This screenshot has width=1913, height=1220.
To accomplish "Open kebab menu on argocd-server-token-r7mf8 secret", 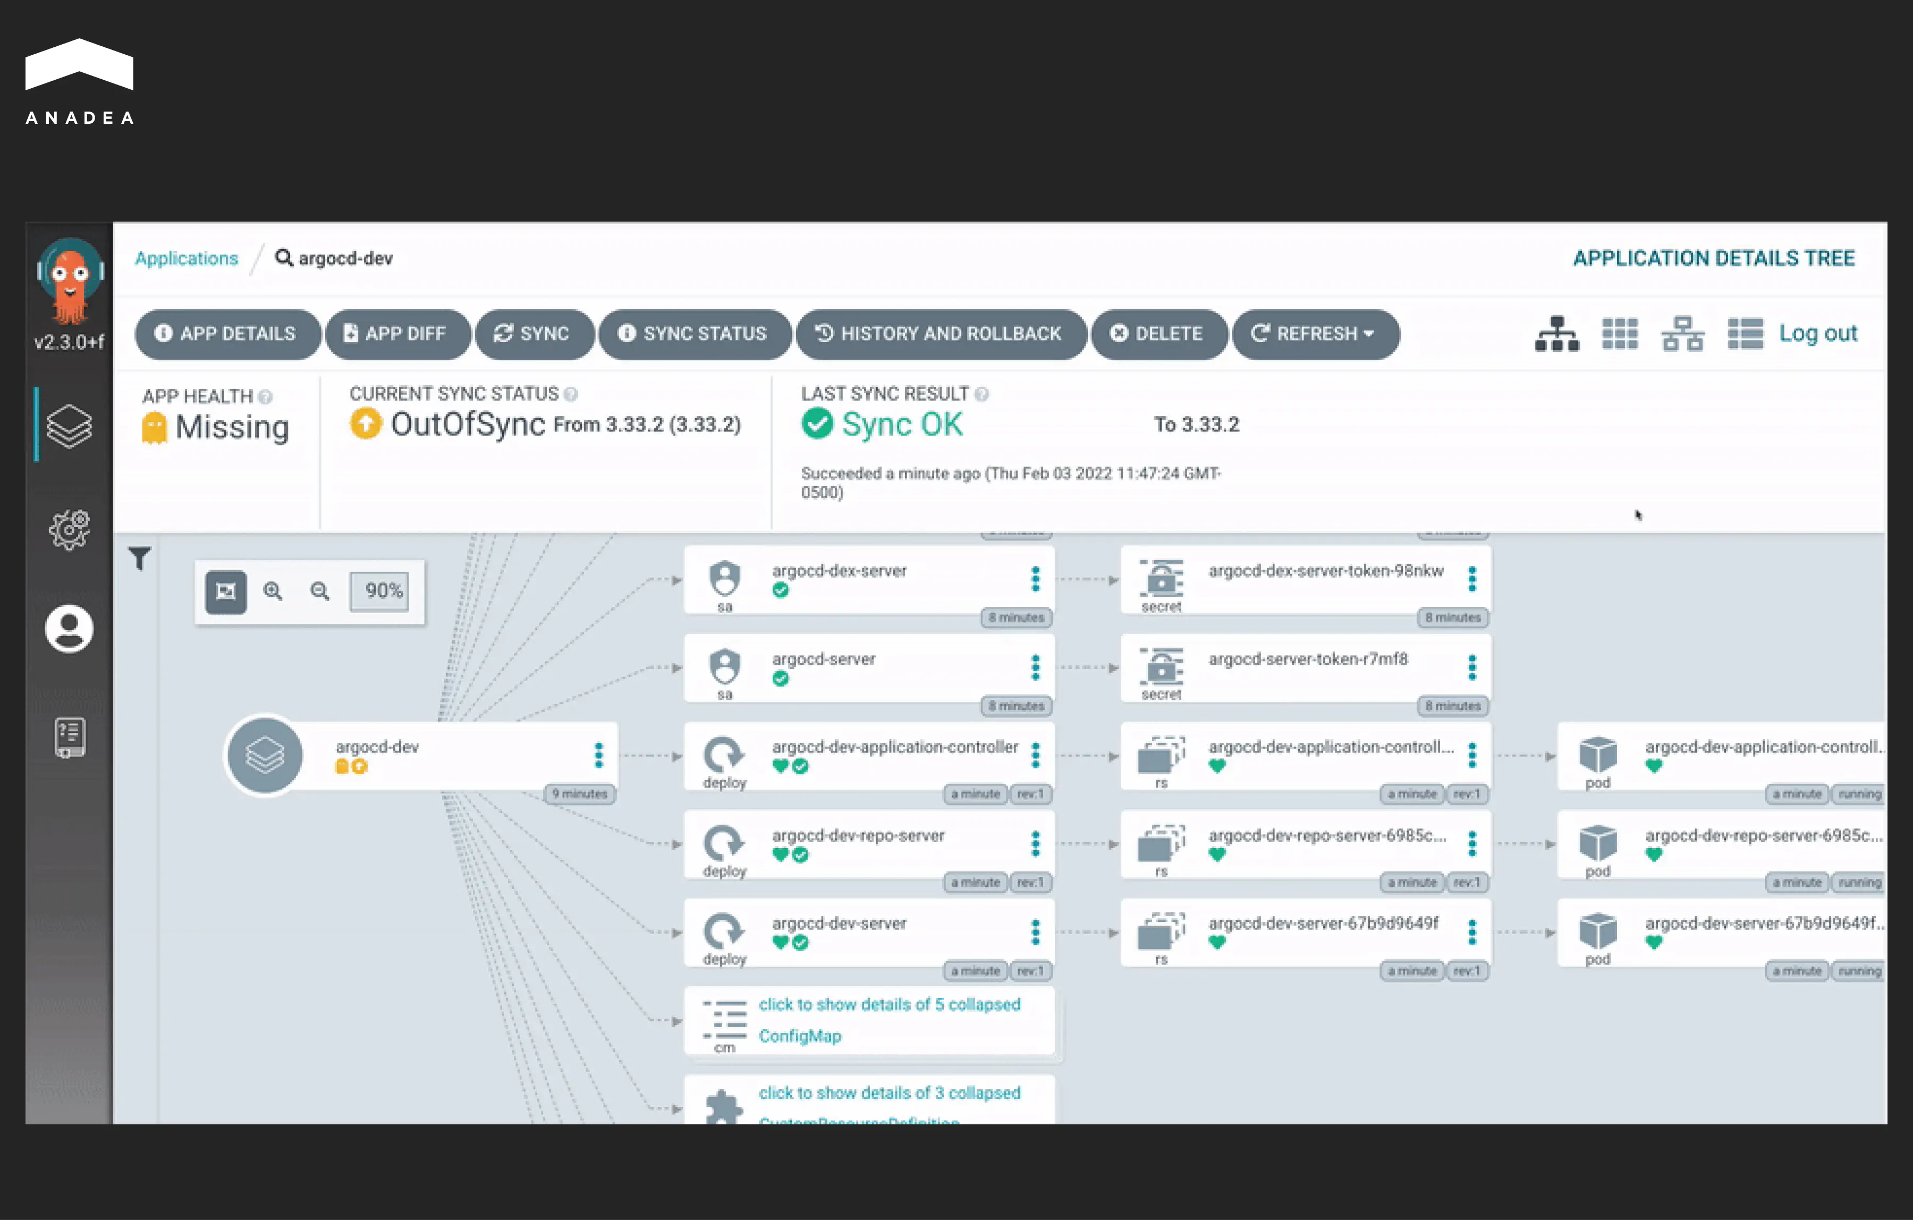I will pos(1472,667).
